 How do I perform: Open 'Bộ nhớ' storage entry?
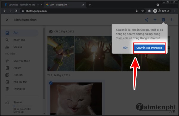pyautogui.click(x=18, y=102)
